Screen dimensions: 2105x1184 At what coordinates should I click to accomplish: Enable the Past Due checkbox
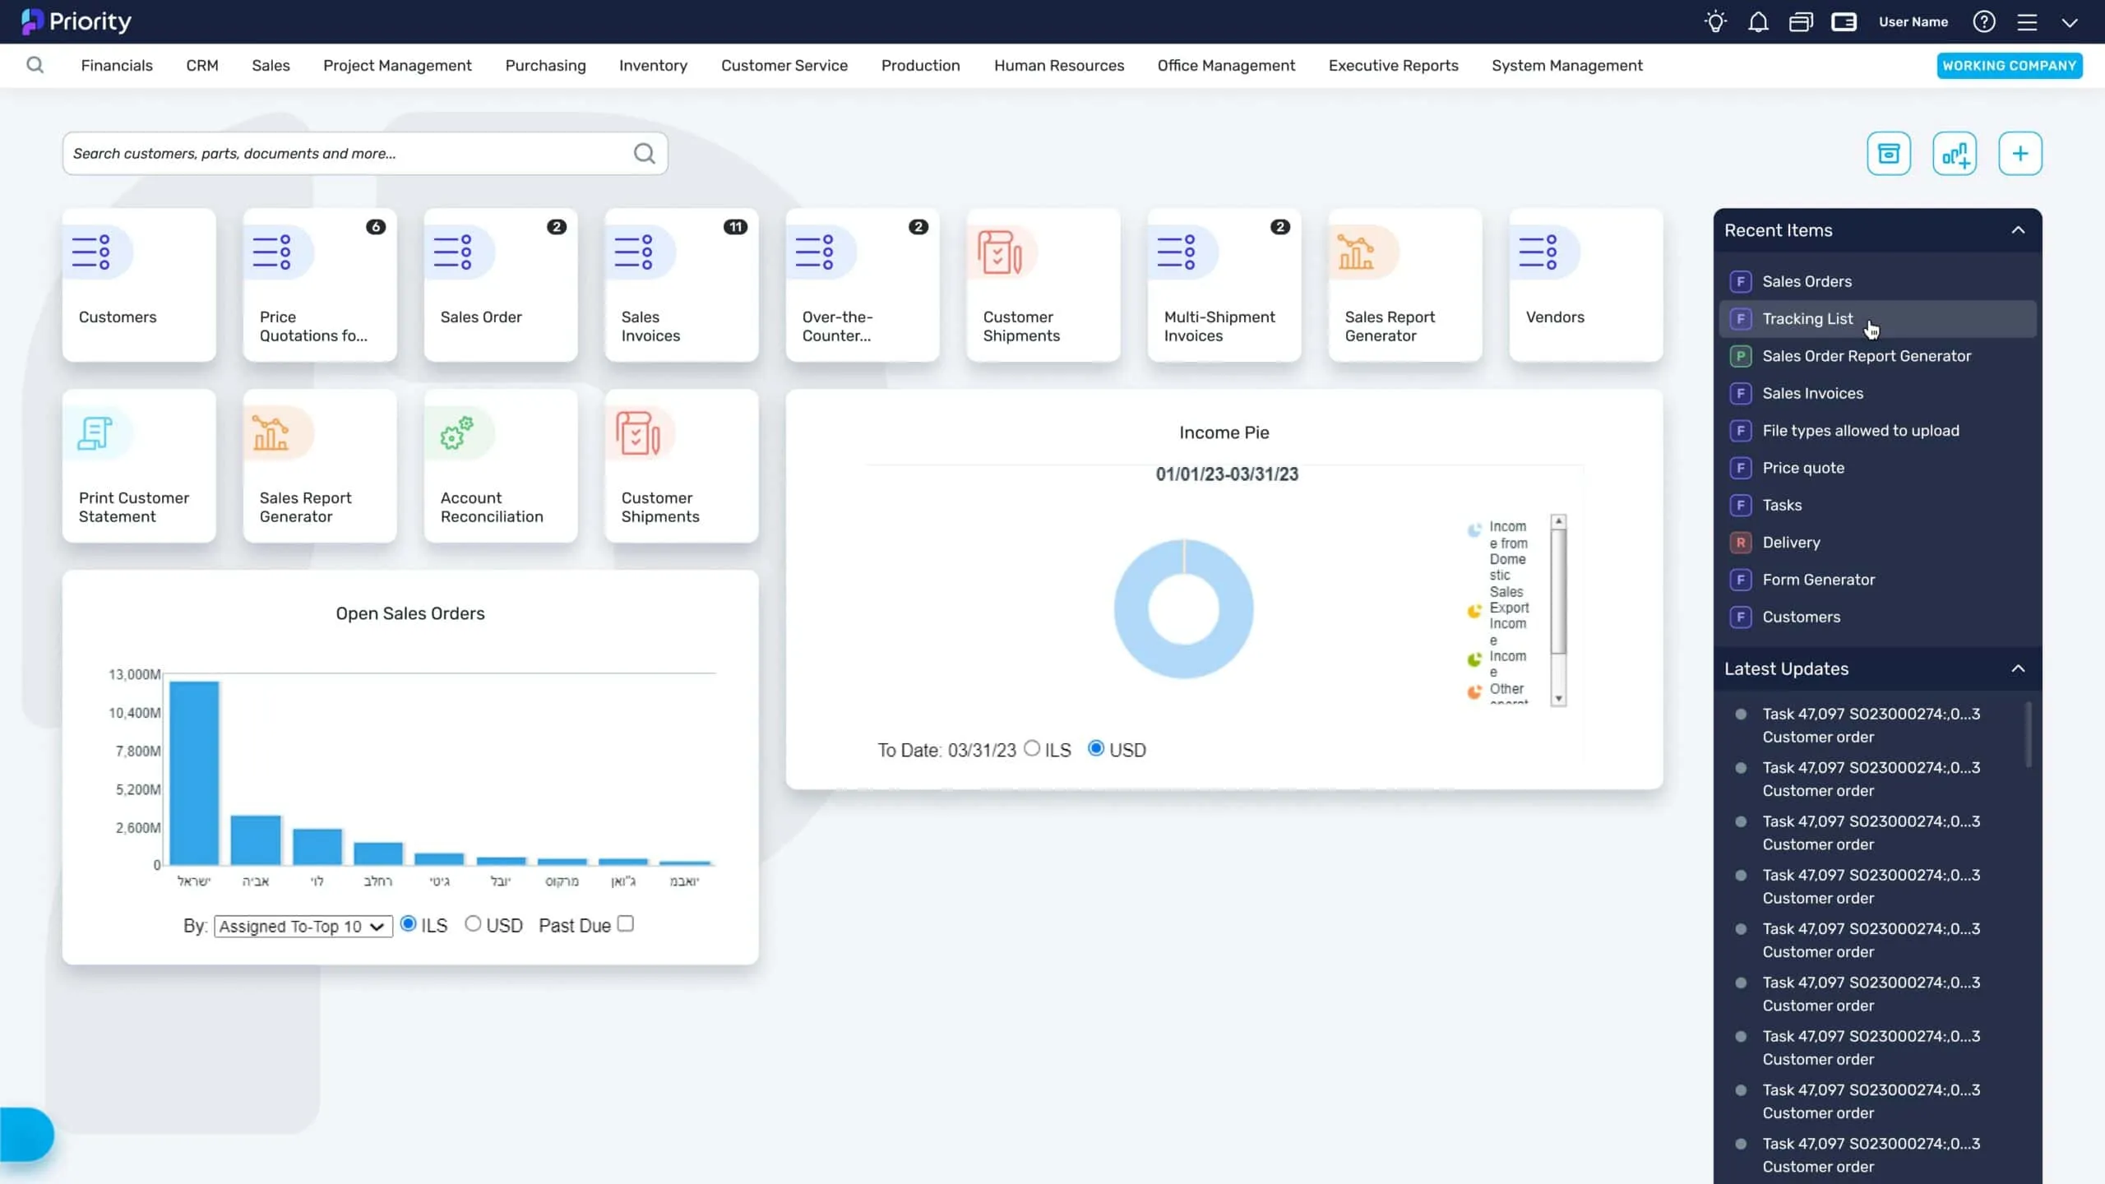click(626, 924)
